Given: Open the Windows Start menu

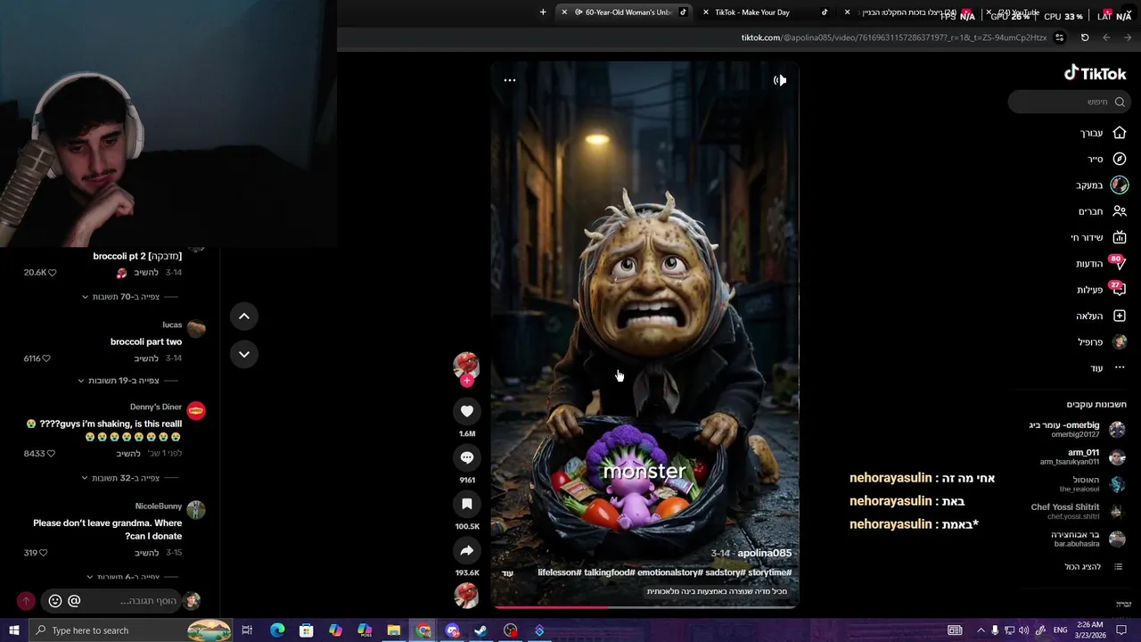Looking at the screenshot, I should (13, 630).
